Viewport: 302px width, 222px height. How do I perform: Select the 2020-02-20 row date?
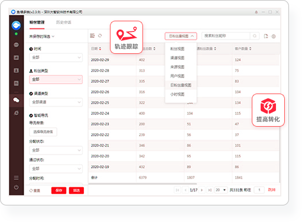pyautogui.click(x=100, y=156)
